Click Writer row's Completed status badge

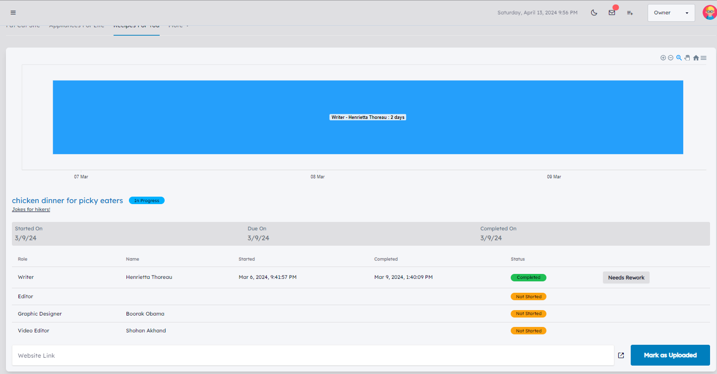tap(529, 277)
